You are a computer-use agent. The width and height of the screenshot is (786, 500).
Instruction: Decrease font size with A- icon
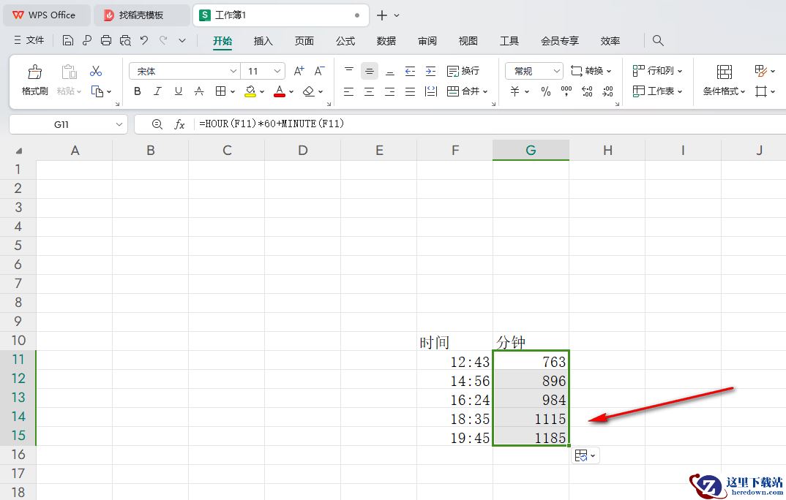319,71
